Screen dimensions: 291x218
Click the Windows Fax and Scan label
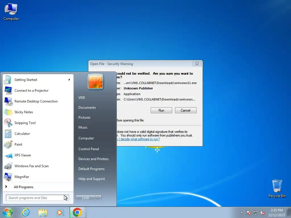pos(32,166)
